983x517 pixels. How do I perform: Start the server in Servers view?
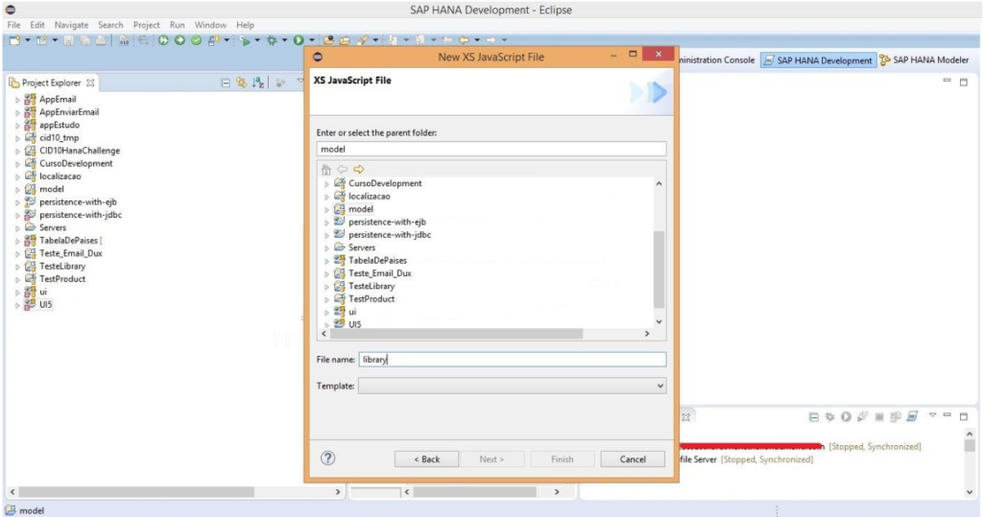tap(846, 416)
